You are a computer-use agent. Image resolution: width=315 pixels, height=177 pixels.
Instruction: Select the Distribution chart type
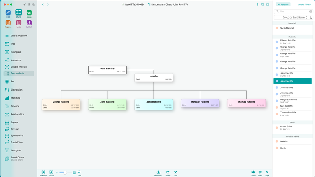click(19, 90)
